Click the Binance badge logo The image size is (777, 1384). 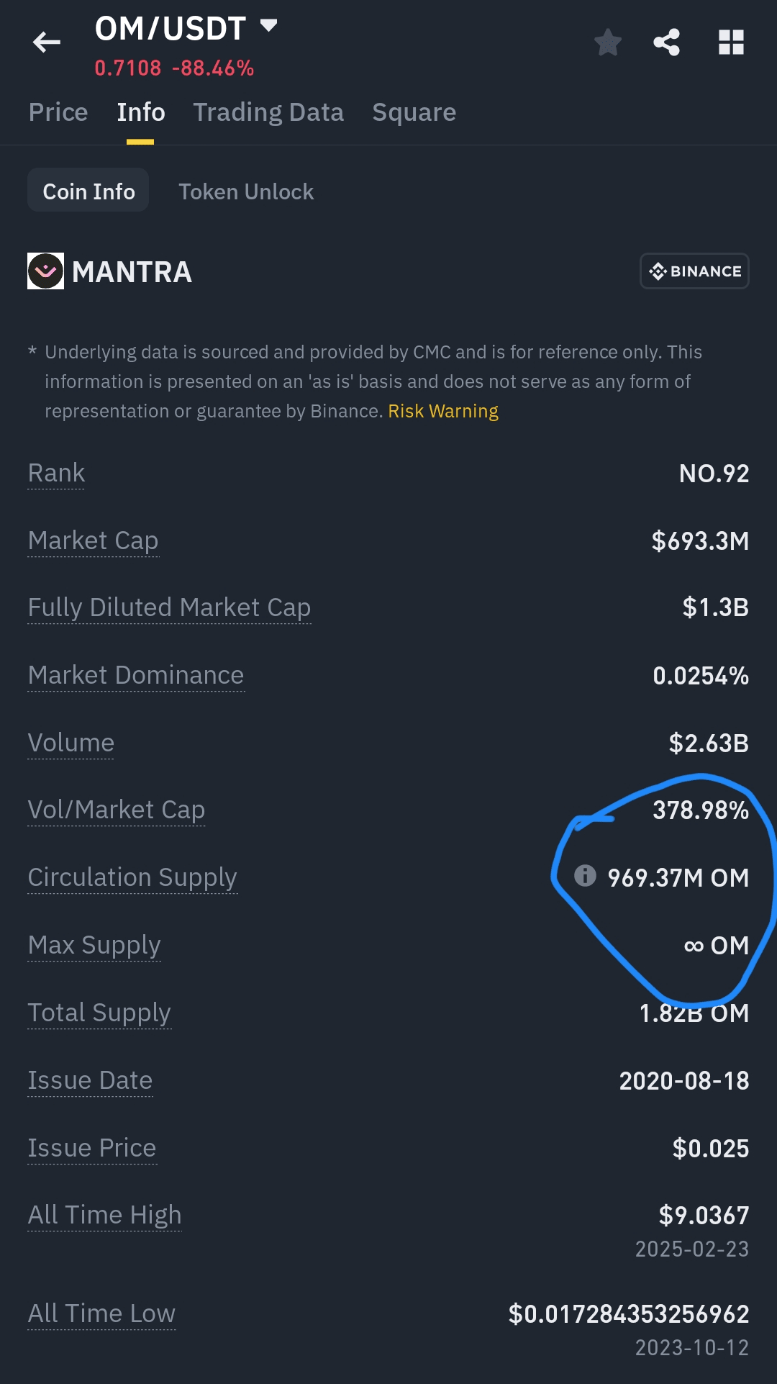point(694,271)
